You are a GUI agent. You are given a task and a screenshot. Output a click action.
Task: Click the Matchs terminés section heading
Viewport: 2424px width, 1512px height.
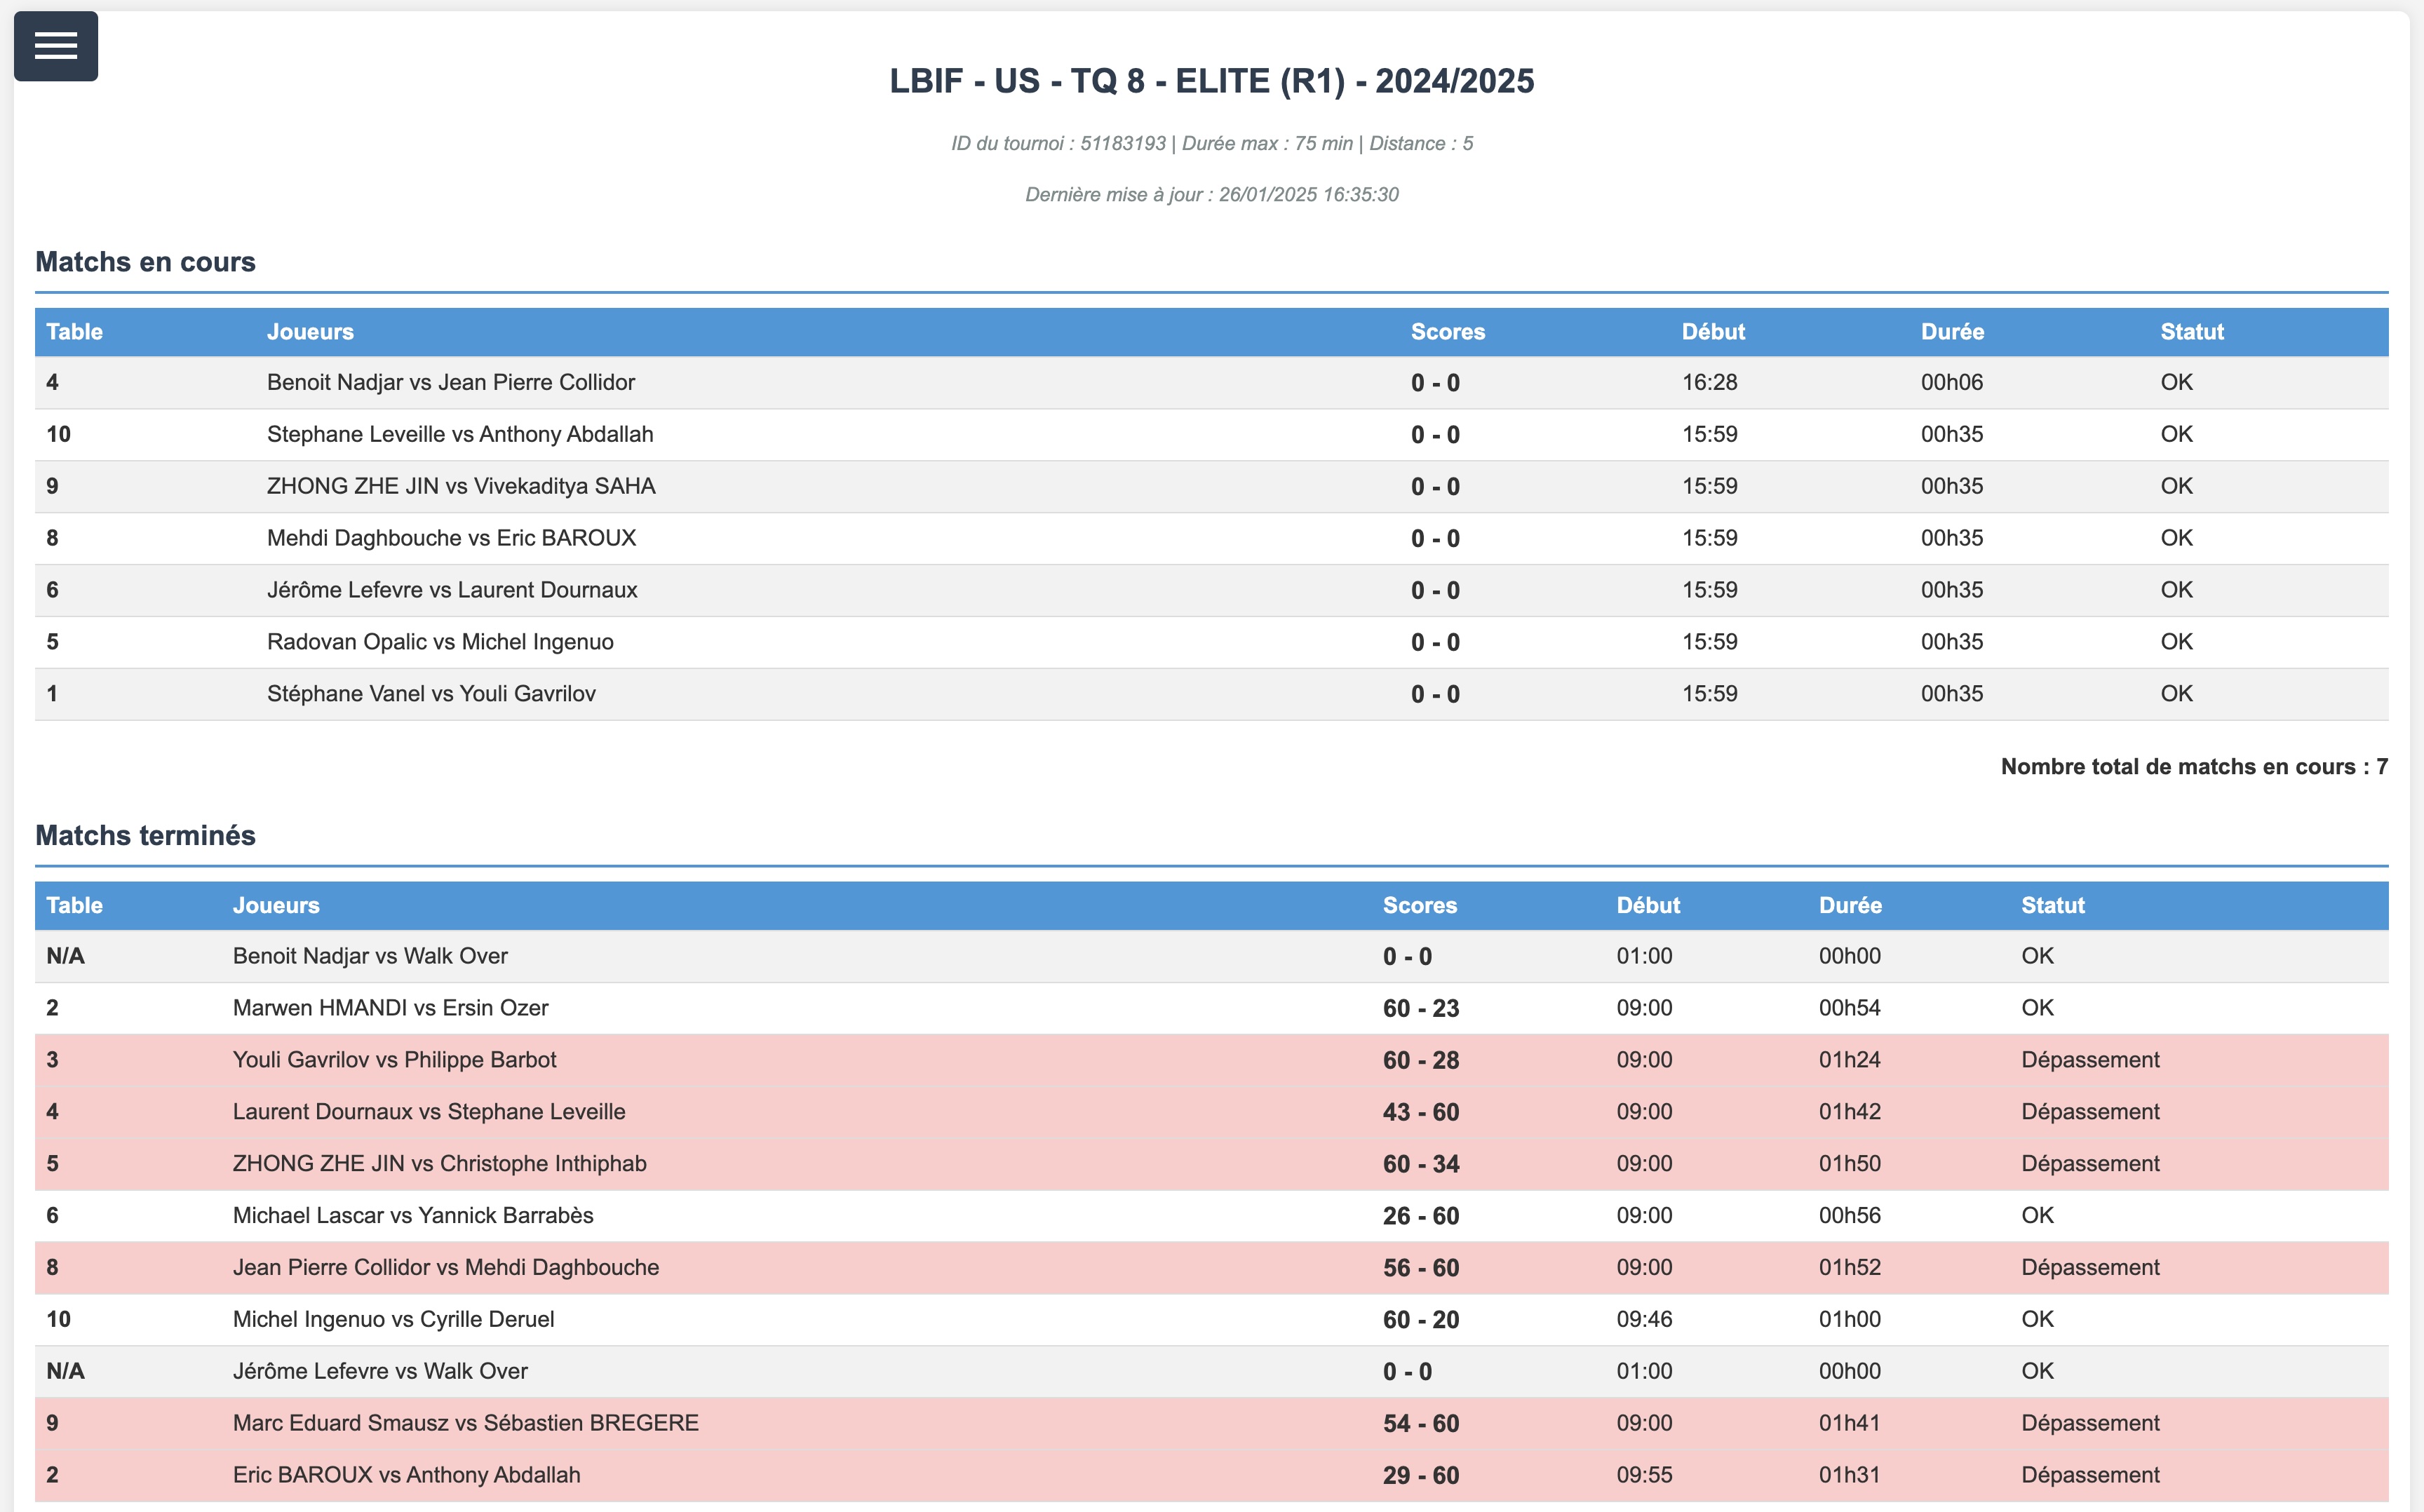145,835
